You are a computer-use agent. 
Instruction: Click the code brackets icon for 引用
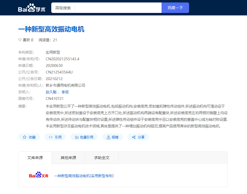click(x=50, y=137)
